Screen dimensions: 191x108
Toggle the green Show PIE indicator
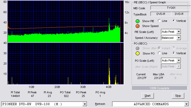point(137,21)
